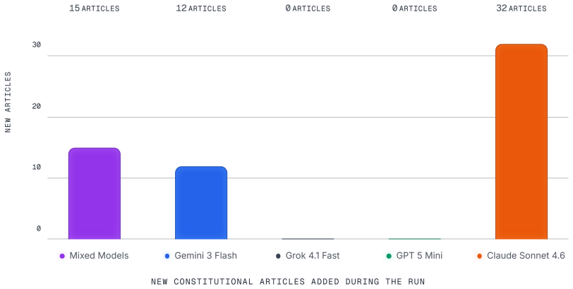Viewport: 573px width, 289px height.
Task: Click the New Constitutional Articles chart caption
Action: 288,282
